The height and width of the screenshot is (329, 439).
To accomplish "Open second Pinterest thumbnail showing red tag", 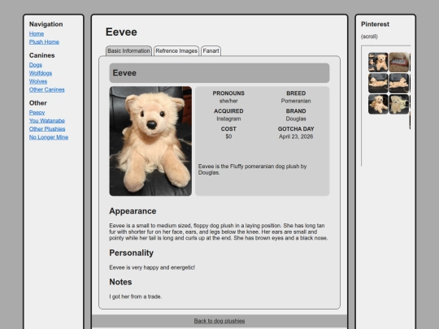I will click(399, 62).
